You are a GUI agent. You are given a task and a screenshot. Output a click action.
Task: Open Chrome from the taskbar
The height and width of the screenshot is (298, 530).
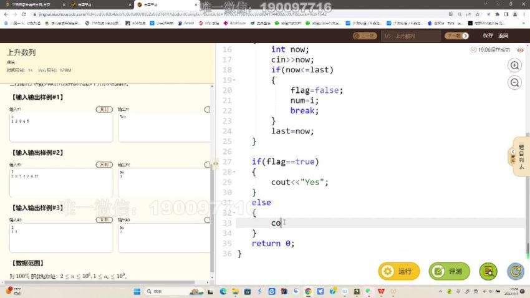click(x=308, y=291)
